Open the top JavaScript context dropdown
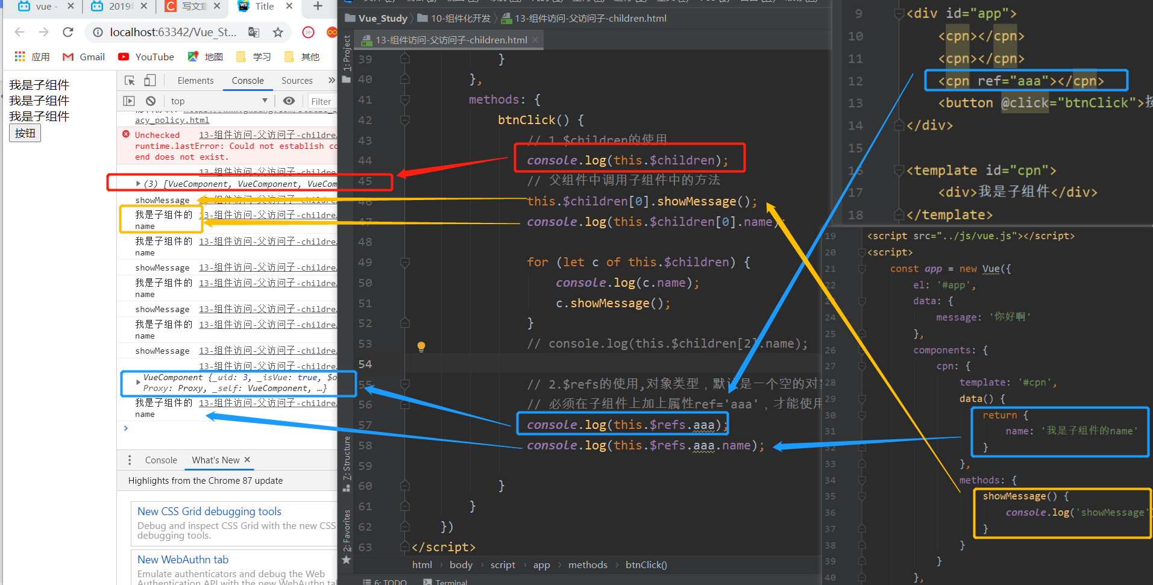1153x585 pixels. pos(219,101)
